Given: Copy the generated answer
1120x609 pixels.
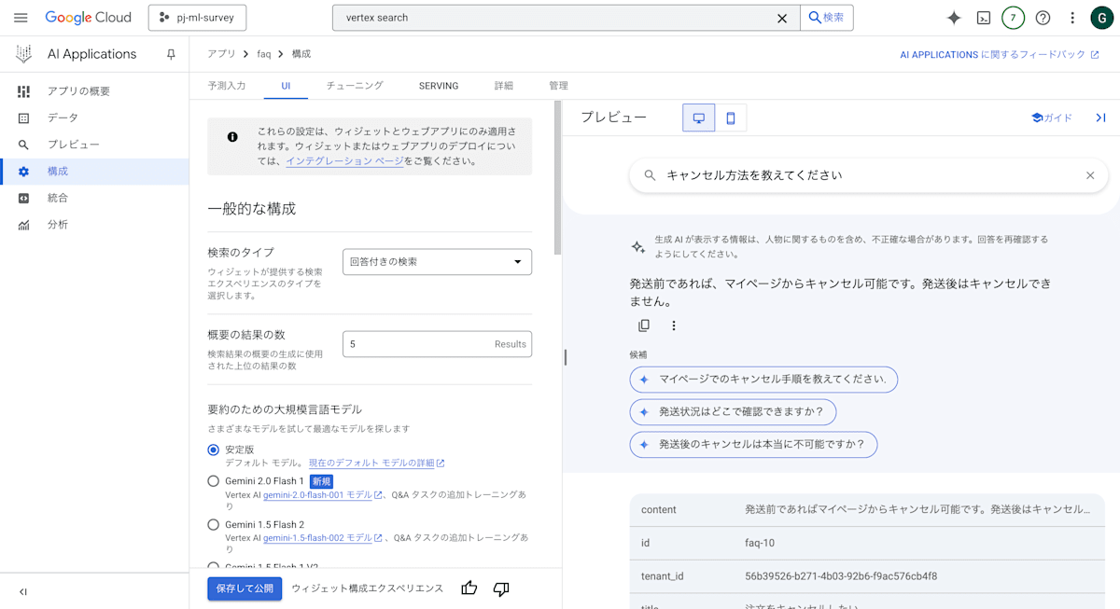Looking at the screenshot, I should [x=644, y=325].
